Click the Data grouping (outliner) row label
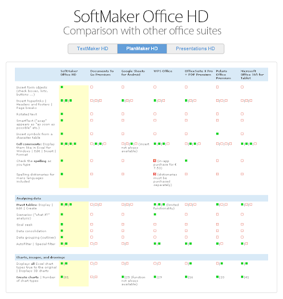 [x=36, y=237]
